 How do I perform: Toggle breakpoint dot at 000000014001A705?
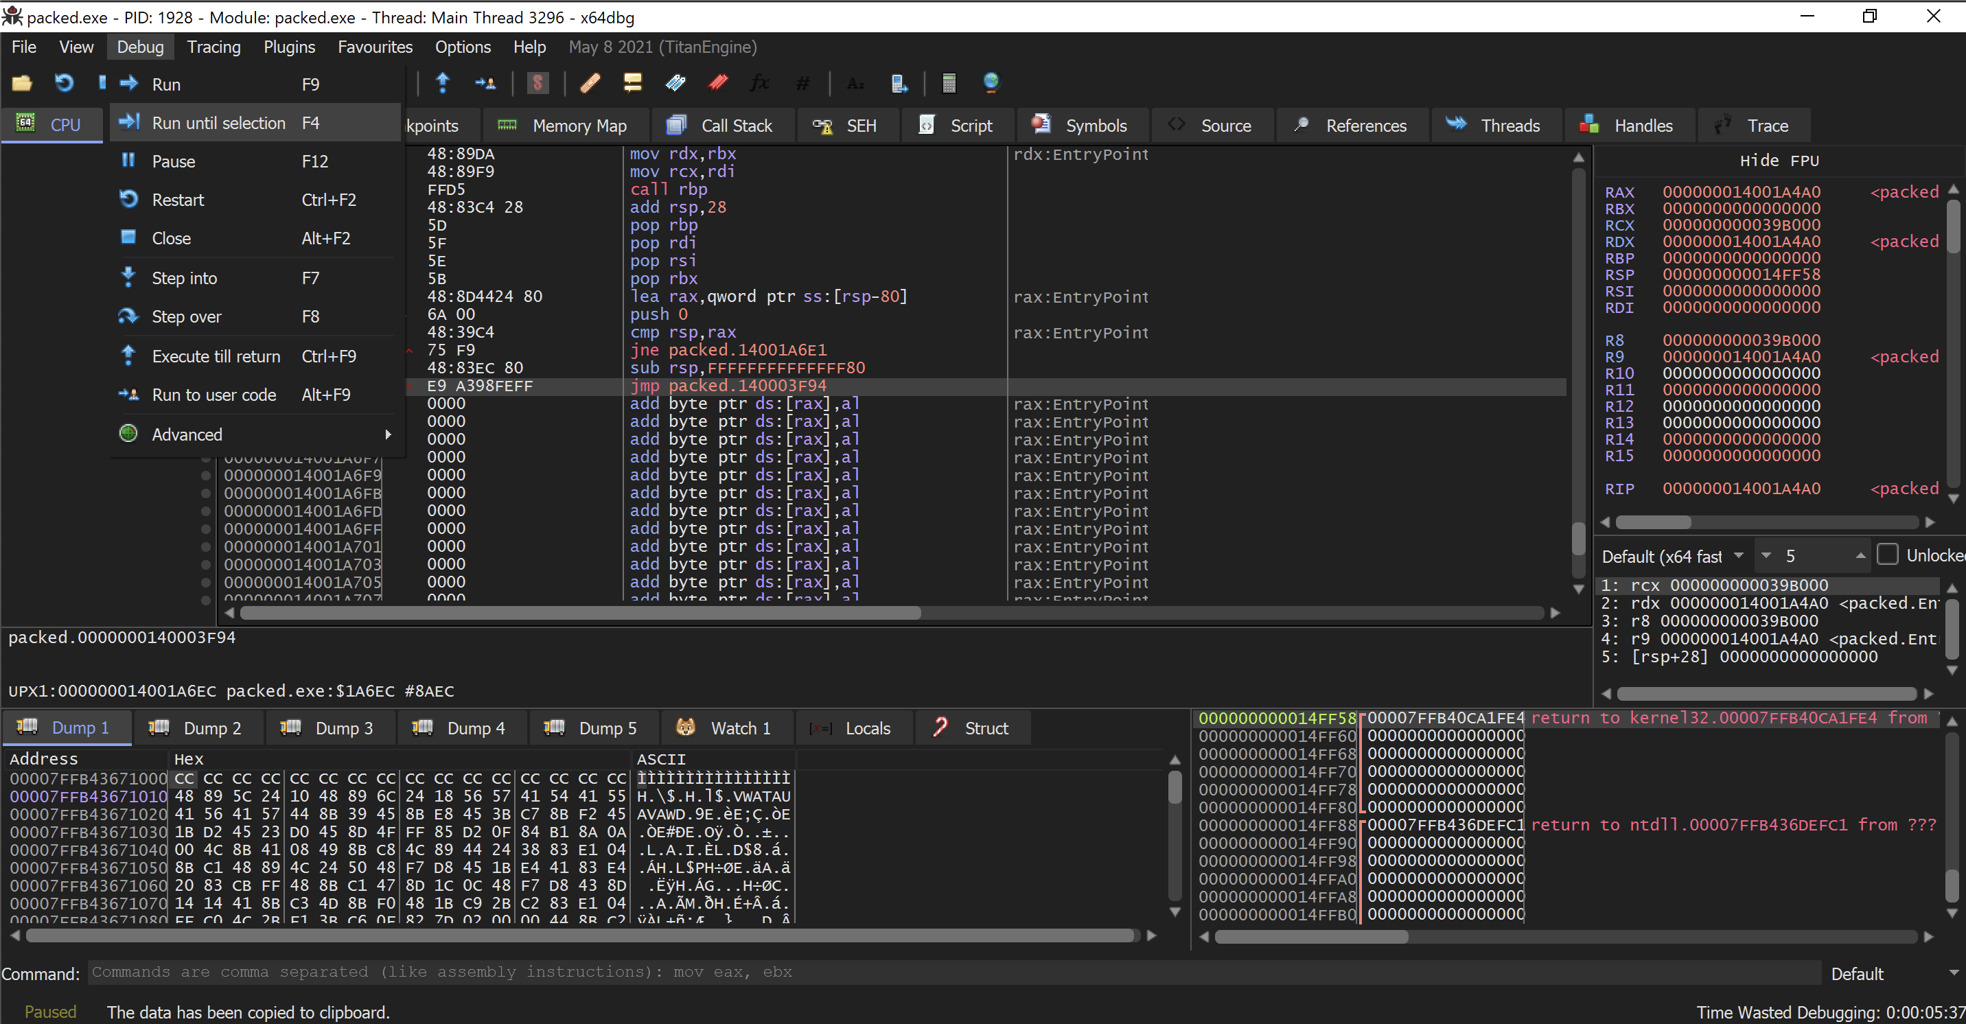pyautogui.click(x=205, y=582)
